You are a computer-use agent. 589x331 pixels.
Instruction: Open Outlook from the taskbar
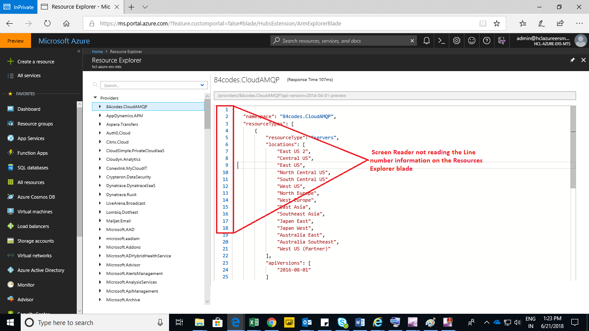(307, 322)
